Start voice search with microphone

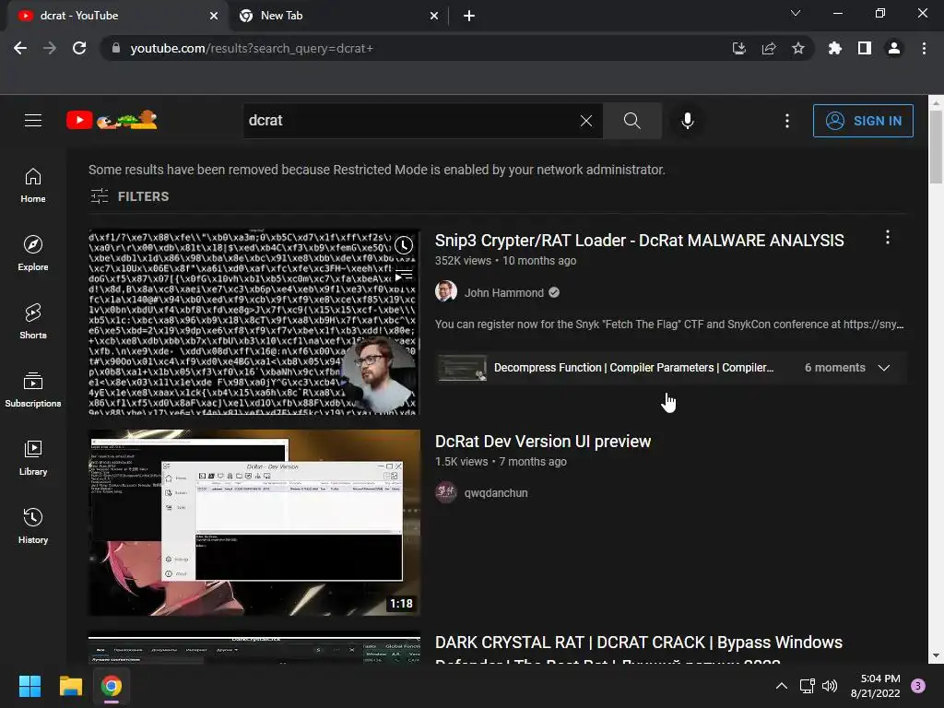point(688,121)
